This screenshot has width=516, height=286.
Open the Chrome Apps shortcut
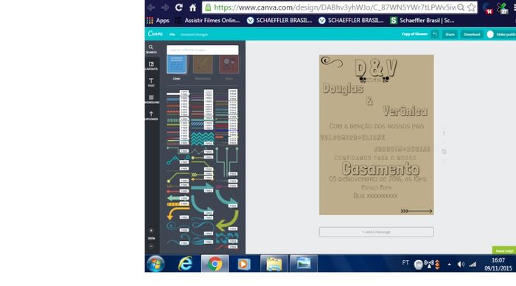[x=158, y=21]
